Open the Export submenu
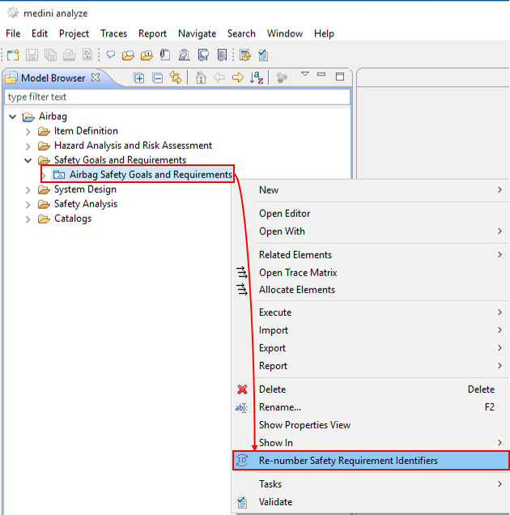510x515 pixels. [371, 348]
